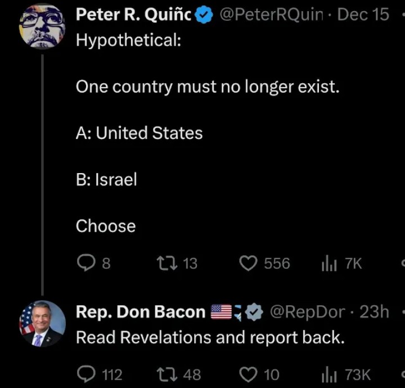Open the tweet text 'One country must no longer exist'
The image size is (405, 388).
[208, 87]
